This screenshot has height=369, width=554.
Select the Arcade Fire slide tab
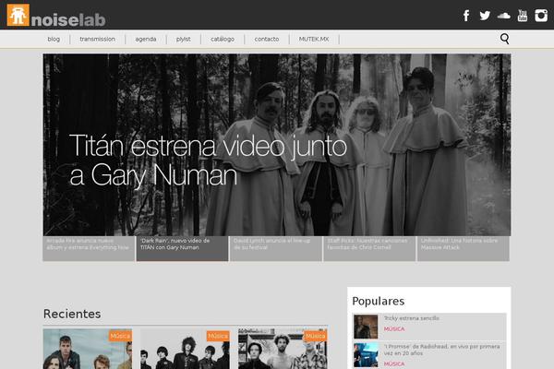click(x=89, y=248)
